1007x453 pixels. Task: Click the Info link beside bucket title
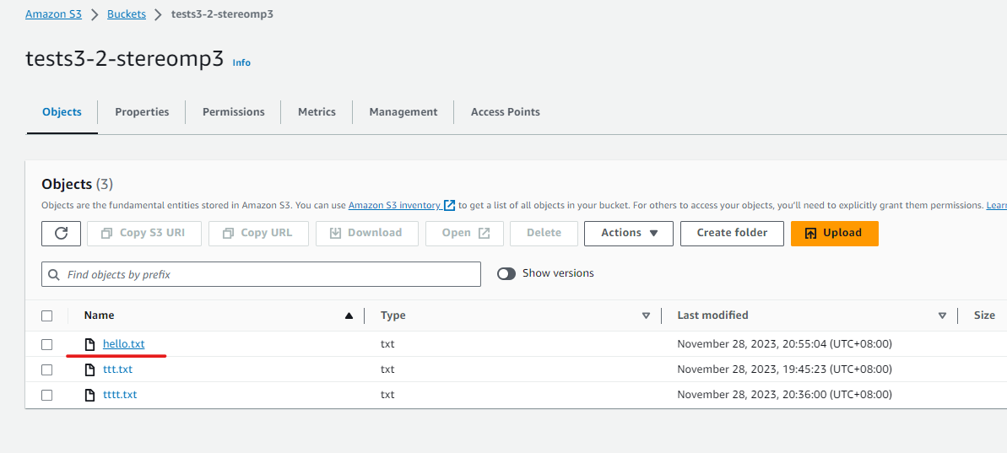point(241,63)
